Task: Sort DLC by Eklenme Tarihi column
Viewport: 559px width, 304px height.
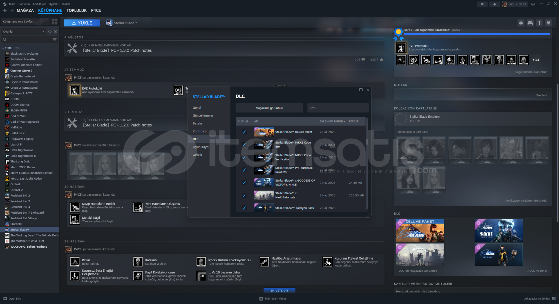Action: [332, 121]
